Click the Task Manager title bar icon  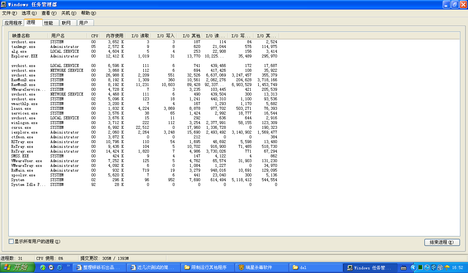coord(4,4)
